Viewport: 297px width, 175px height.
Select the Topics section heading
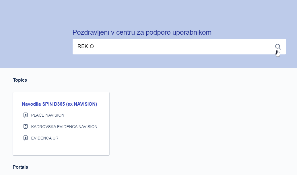pos(20,80)
